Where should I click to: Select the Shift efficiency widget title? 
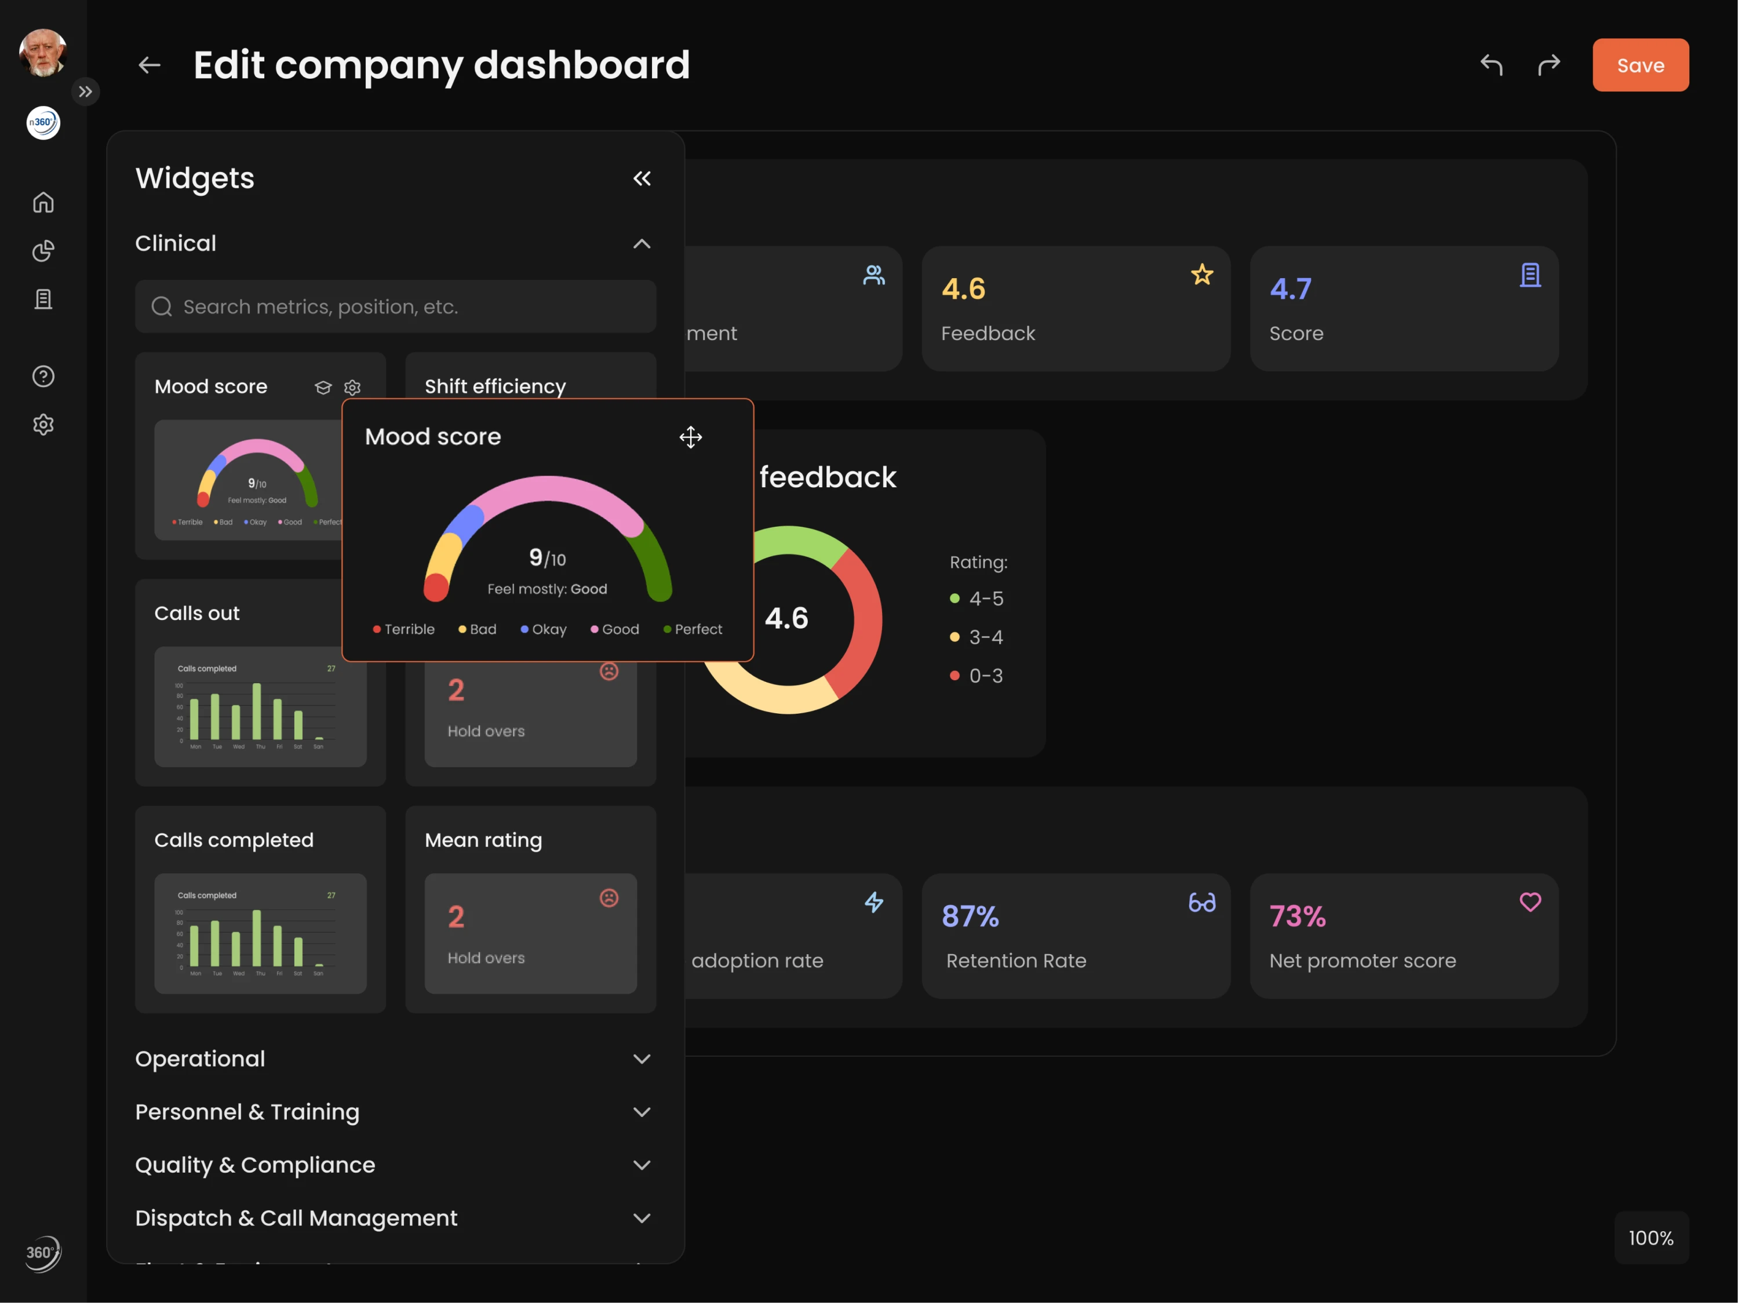click(495, 386)
